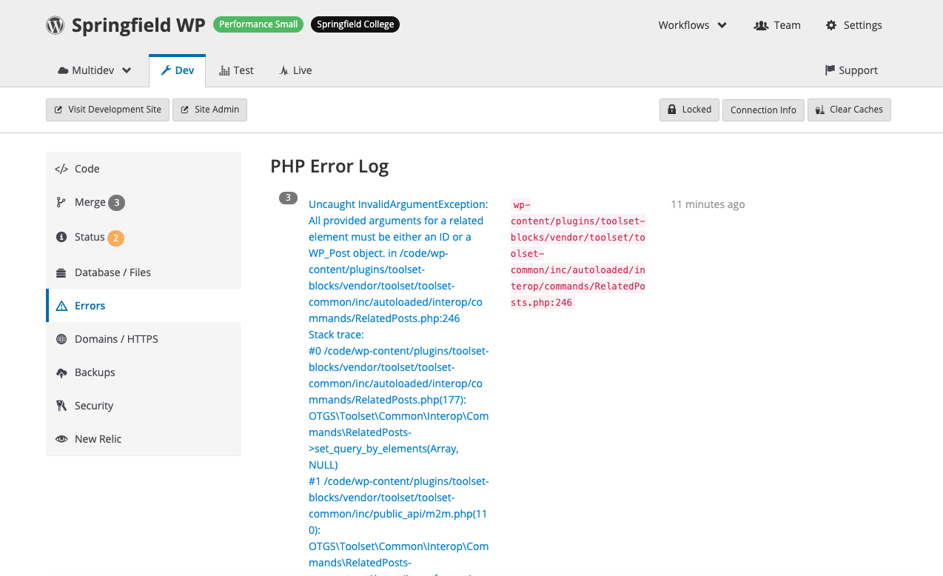
Task: Click the WordPress logo icon
Action: pyautogui.click(x=55, y=25)
